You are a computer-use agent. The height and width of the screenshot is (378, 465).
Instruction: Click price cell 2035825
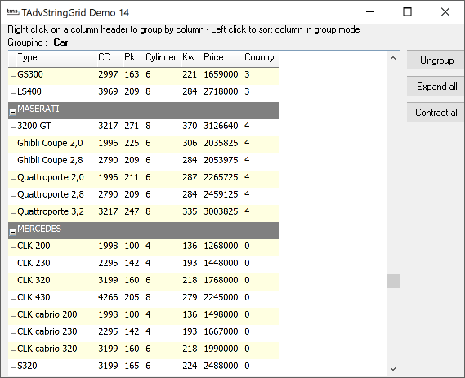pyautogui.click(x=221, y=144)
